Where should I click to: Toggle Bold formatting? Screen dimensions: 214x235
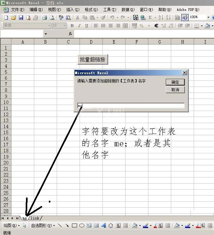click(72, 26)
